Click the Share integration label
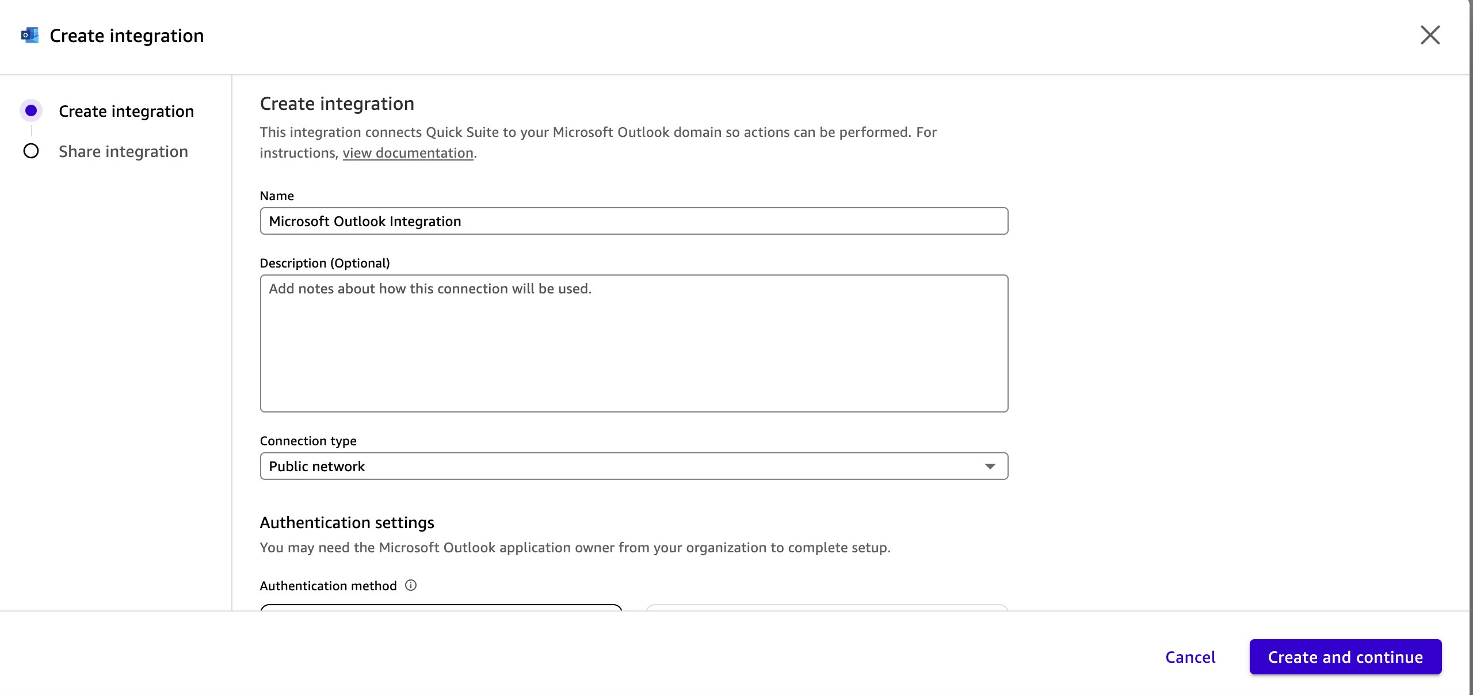Image resolution: width=1473 pixels, height=695 pixels. pos(123,151)
